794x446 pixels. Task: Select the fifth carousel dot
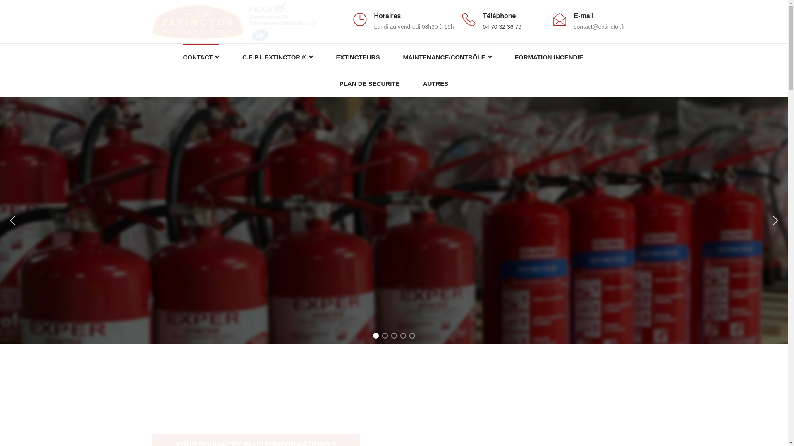click(x=412, y=336)
